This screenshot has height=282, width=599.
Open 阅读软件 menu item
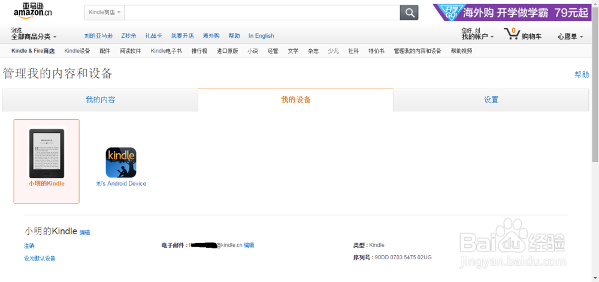[130, 51]
